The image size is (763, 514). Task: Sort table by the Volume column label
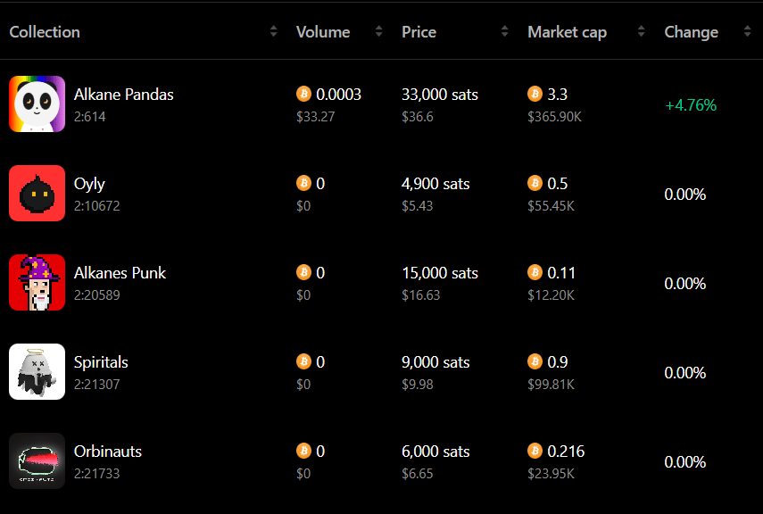pyautogui.click(x=323, y=32)
